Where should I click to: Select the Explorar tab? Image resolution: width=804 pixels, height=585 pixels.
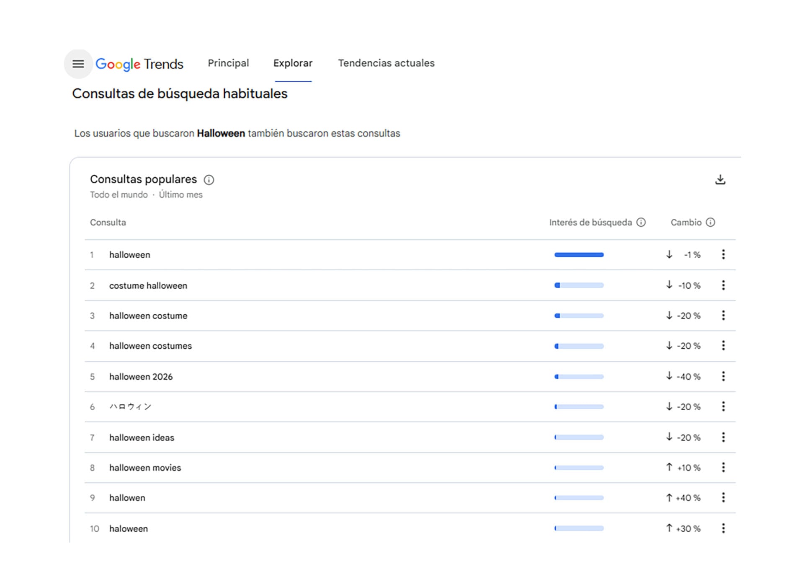293,63
